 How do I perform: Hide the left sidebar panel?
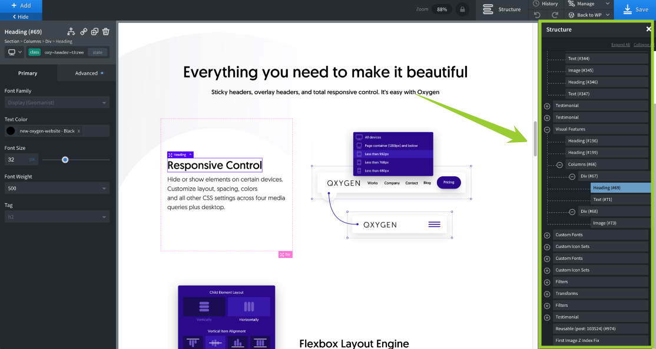(21, 16)
